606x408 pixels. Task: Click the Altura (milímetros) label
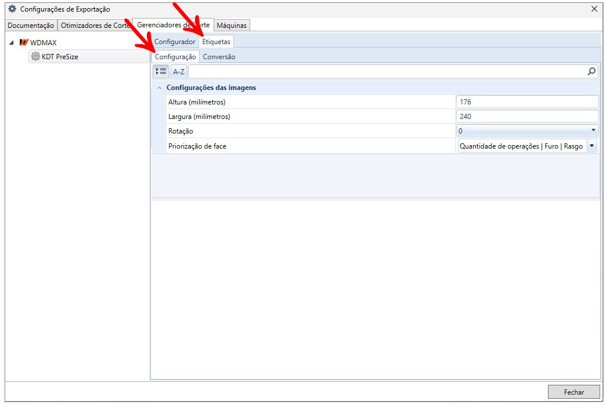[x=197, y=102]
